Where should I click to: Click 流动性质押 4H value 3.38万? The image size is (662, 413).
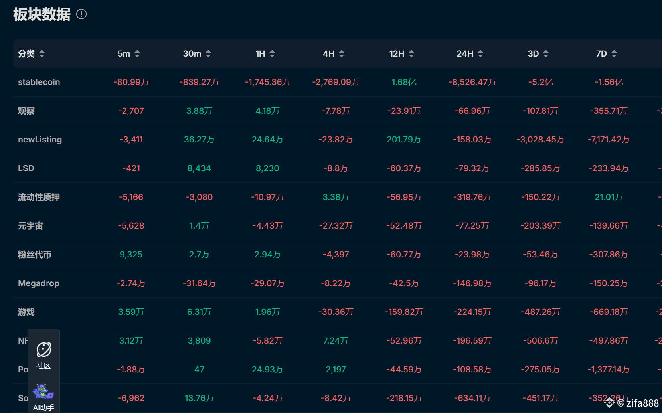tap(336, 197)
